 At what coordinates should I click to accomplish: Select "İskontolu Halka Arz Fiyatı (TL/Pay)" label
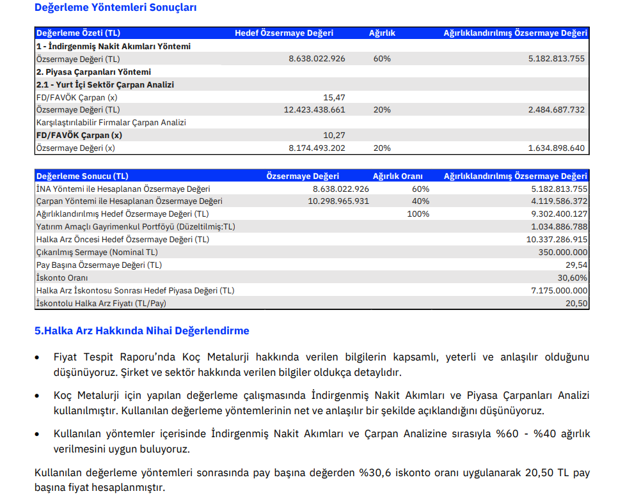click(101, 304)
